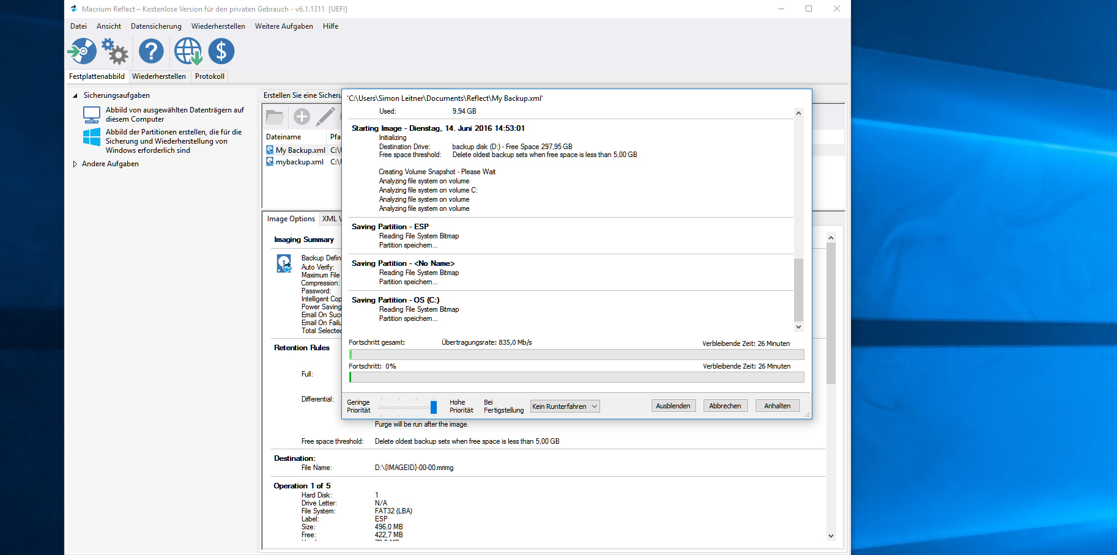Select the Image Options tab
Screen dimensions: 1117x555
(291, 219)
